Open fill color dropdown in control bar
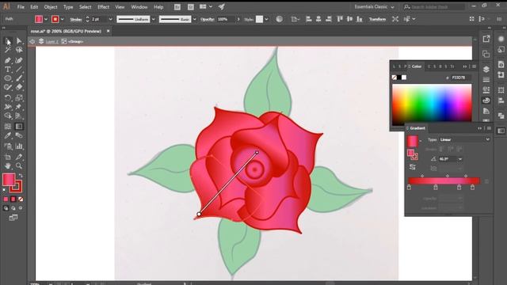Viewport: 507px width, 285px height. point(46,19)
